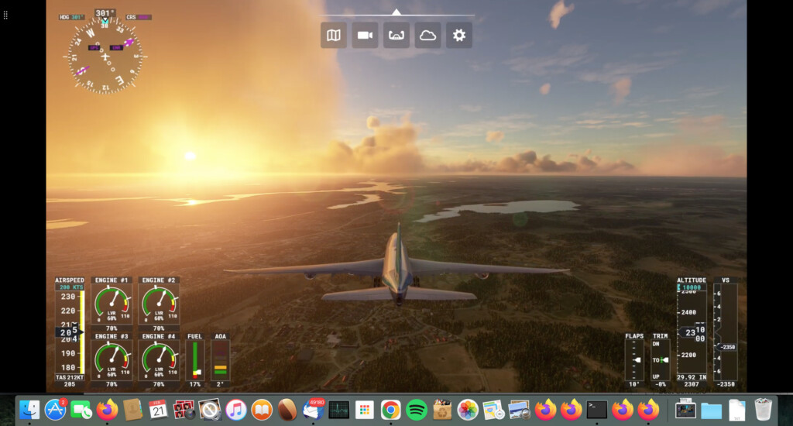Open Google Chrome from the dock
The height and width of the screenshot is (426, 793).
coord(390,409)
